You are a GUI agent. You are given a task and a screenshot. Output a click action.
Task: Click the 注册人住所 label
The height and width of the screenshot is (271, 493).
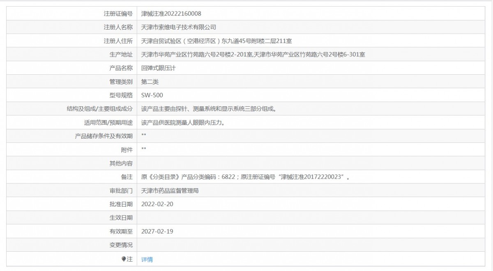[x=118, y=41]
